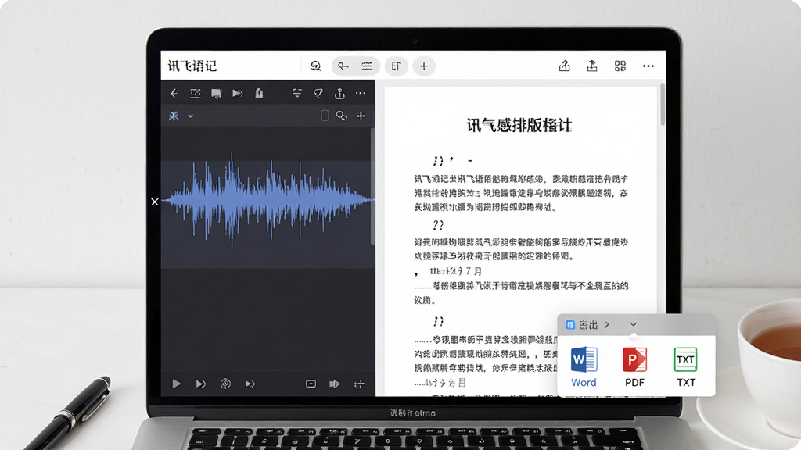Click the layout icon left of plus button
Image resolution: width=801 pixels, height=450 pixels.
pos(396,66)
